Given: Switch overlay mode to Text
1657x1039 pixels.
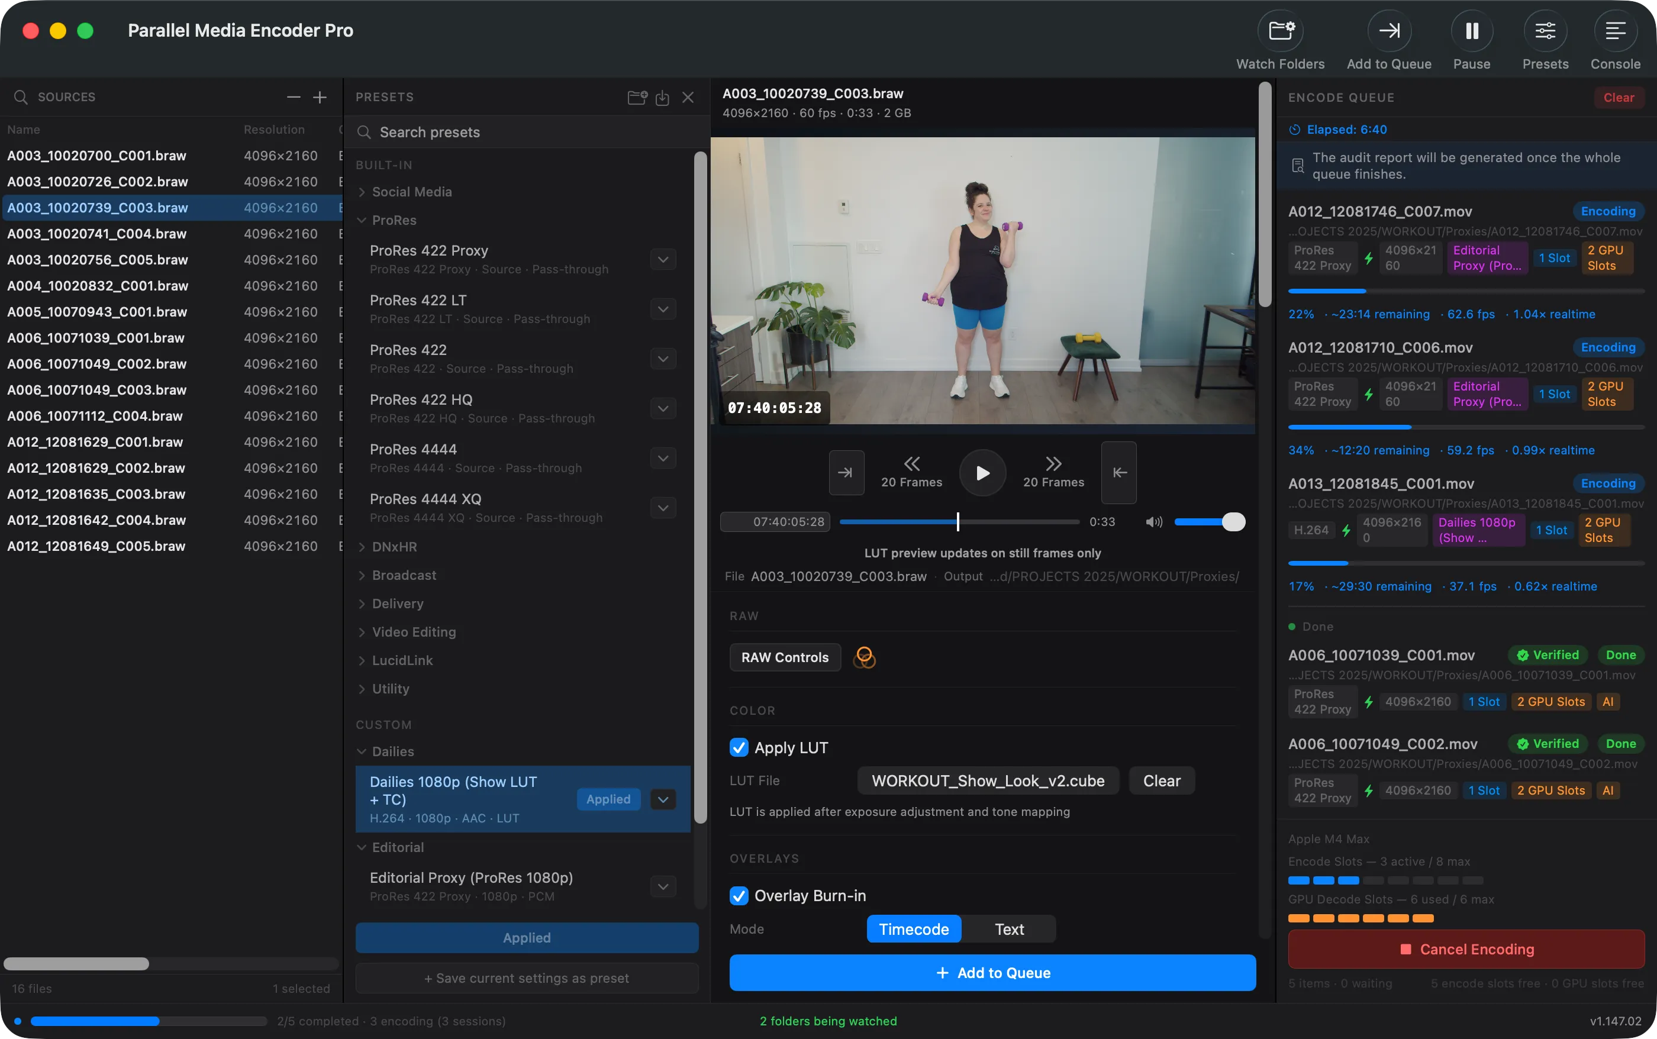Looking at the screenshot, I should click(1009, 929).
